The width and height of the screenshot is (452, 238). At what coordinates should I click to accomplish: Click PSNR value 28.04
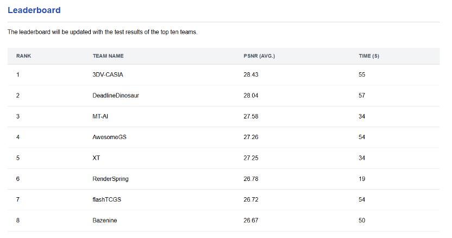pos(251,96)
